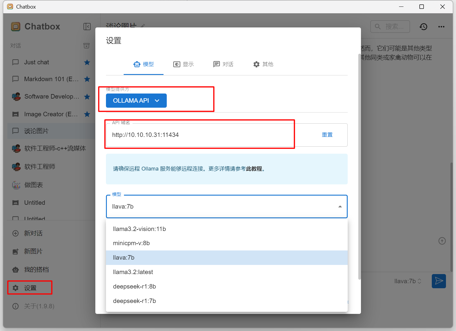Open 我的搭档 partners page
The height and width of the screenshot is (331, 456).
37,269
